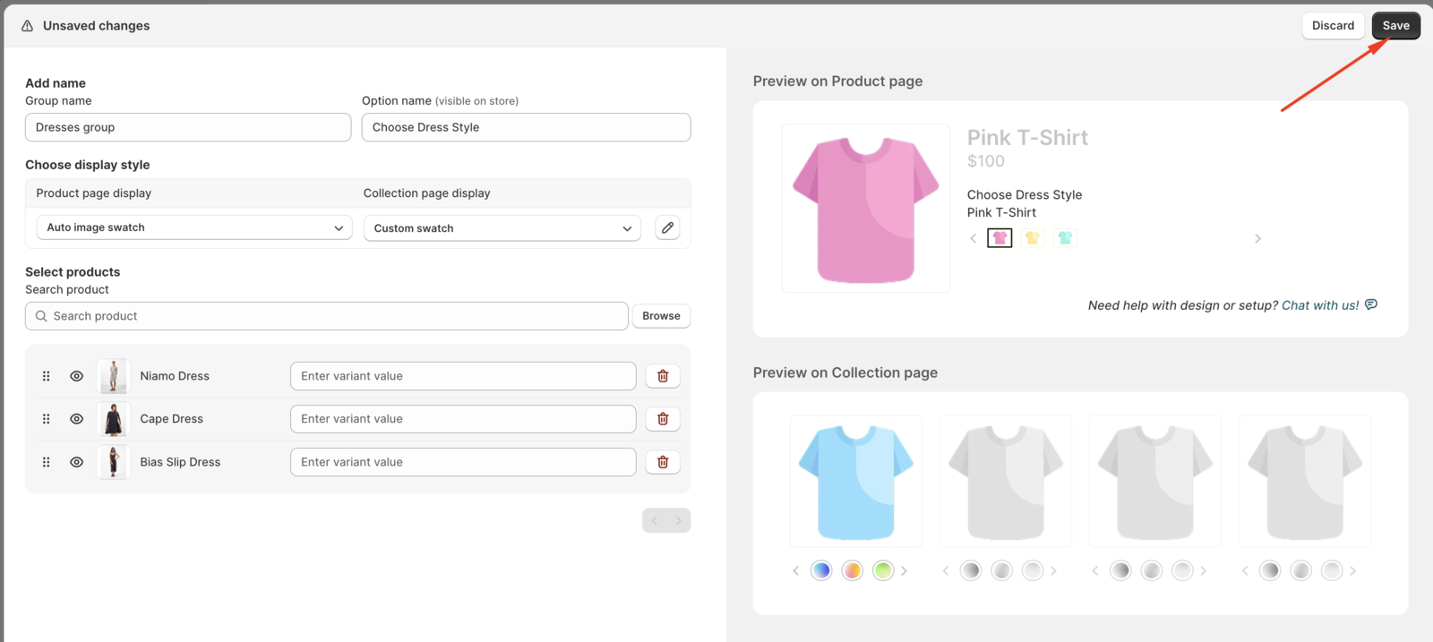This screenshot has width=1433, height=642.
Task: Click the Niamo Dress product name
Action: pos(175,376)
